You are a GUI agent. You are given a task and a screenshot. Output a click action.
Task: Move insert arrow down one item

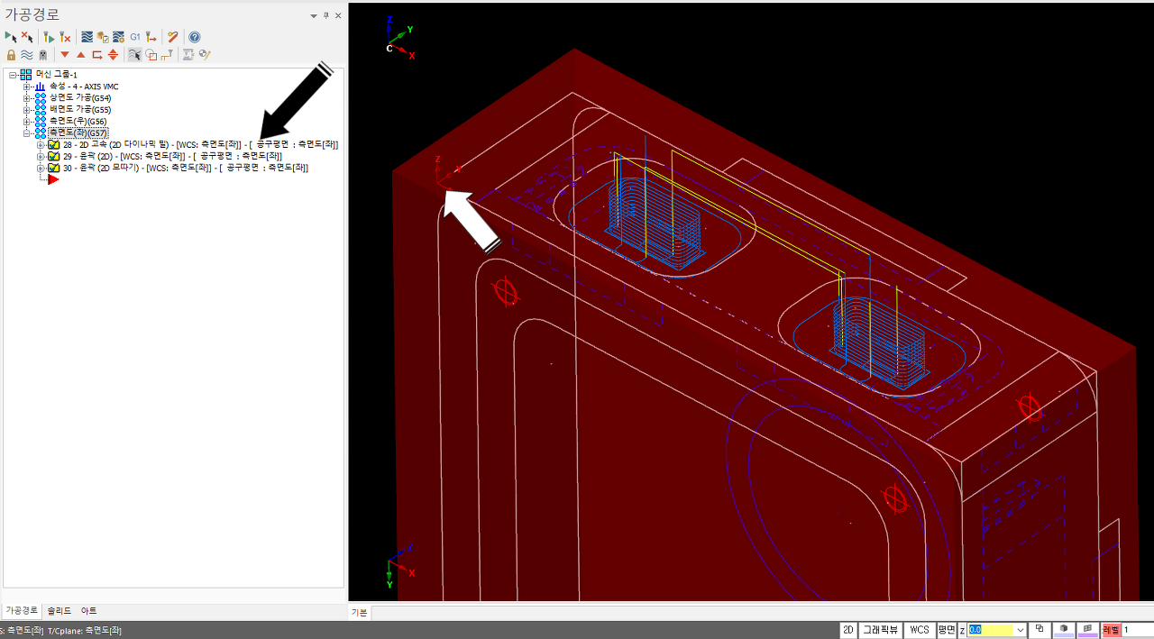coord(65,55)
